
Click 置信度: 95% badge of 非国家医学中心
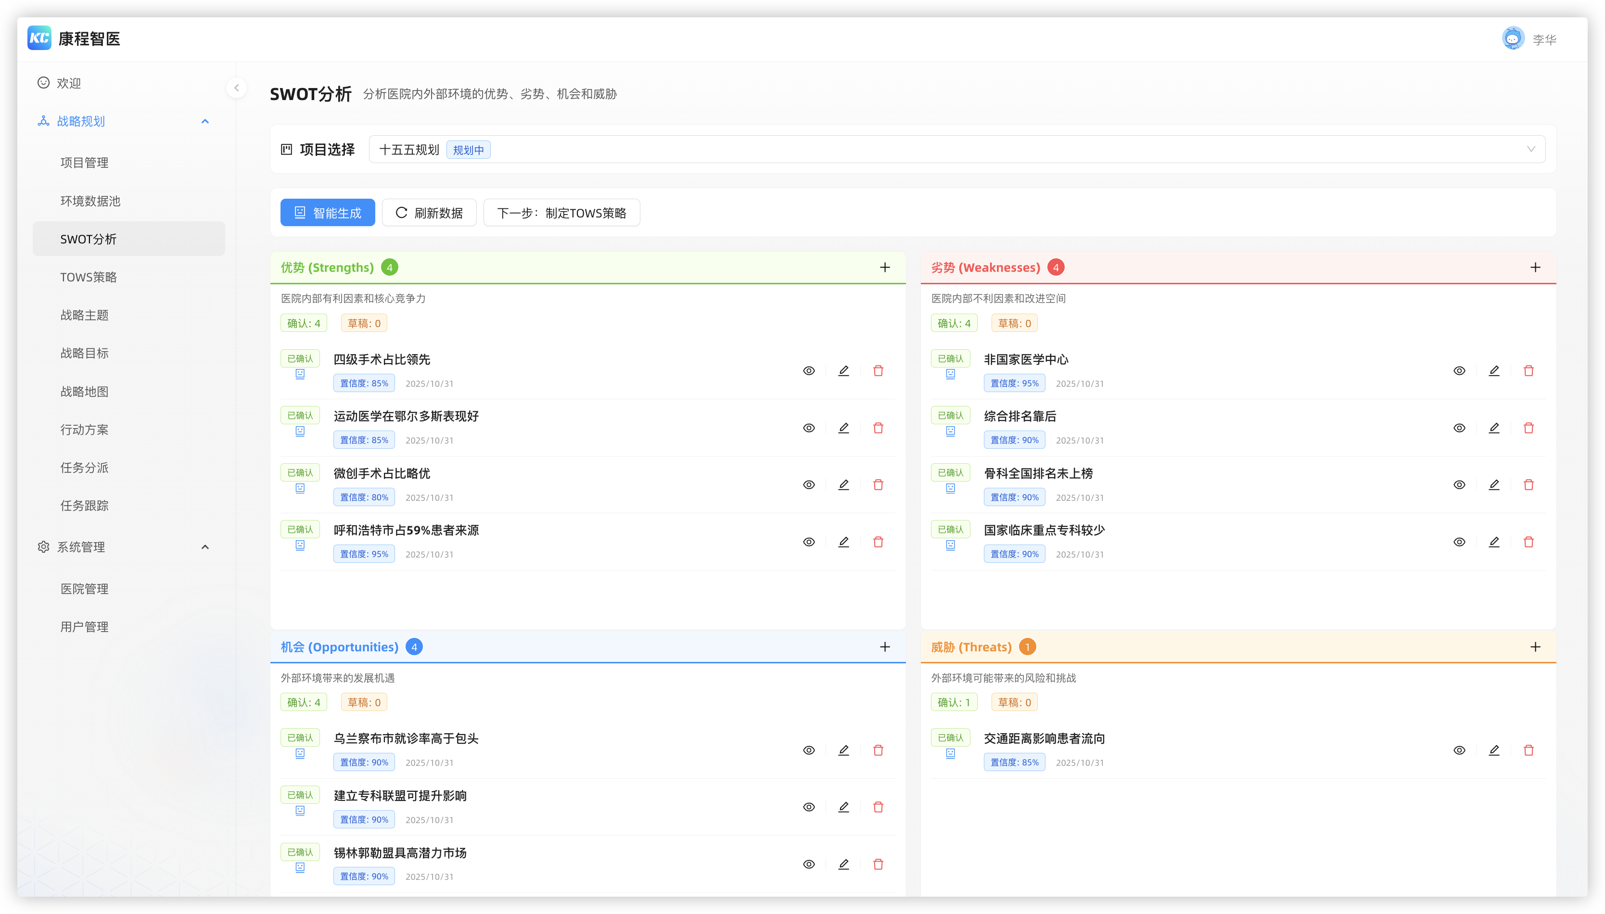(1014, 383)
